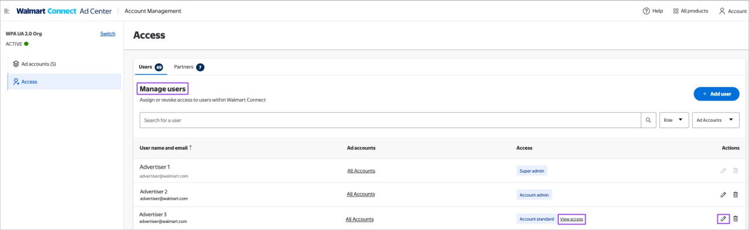Switch to the Partners tab
Viewport: 749px width, 230px height.
tap(189, 67)
